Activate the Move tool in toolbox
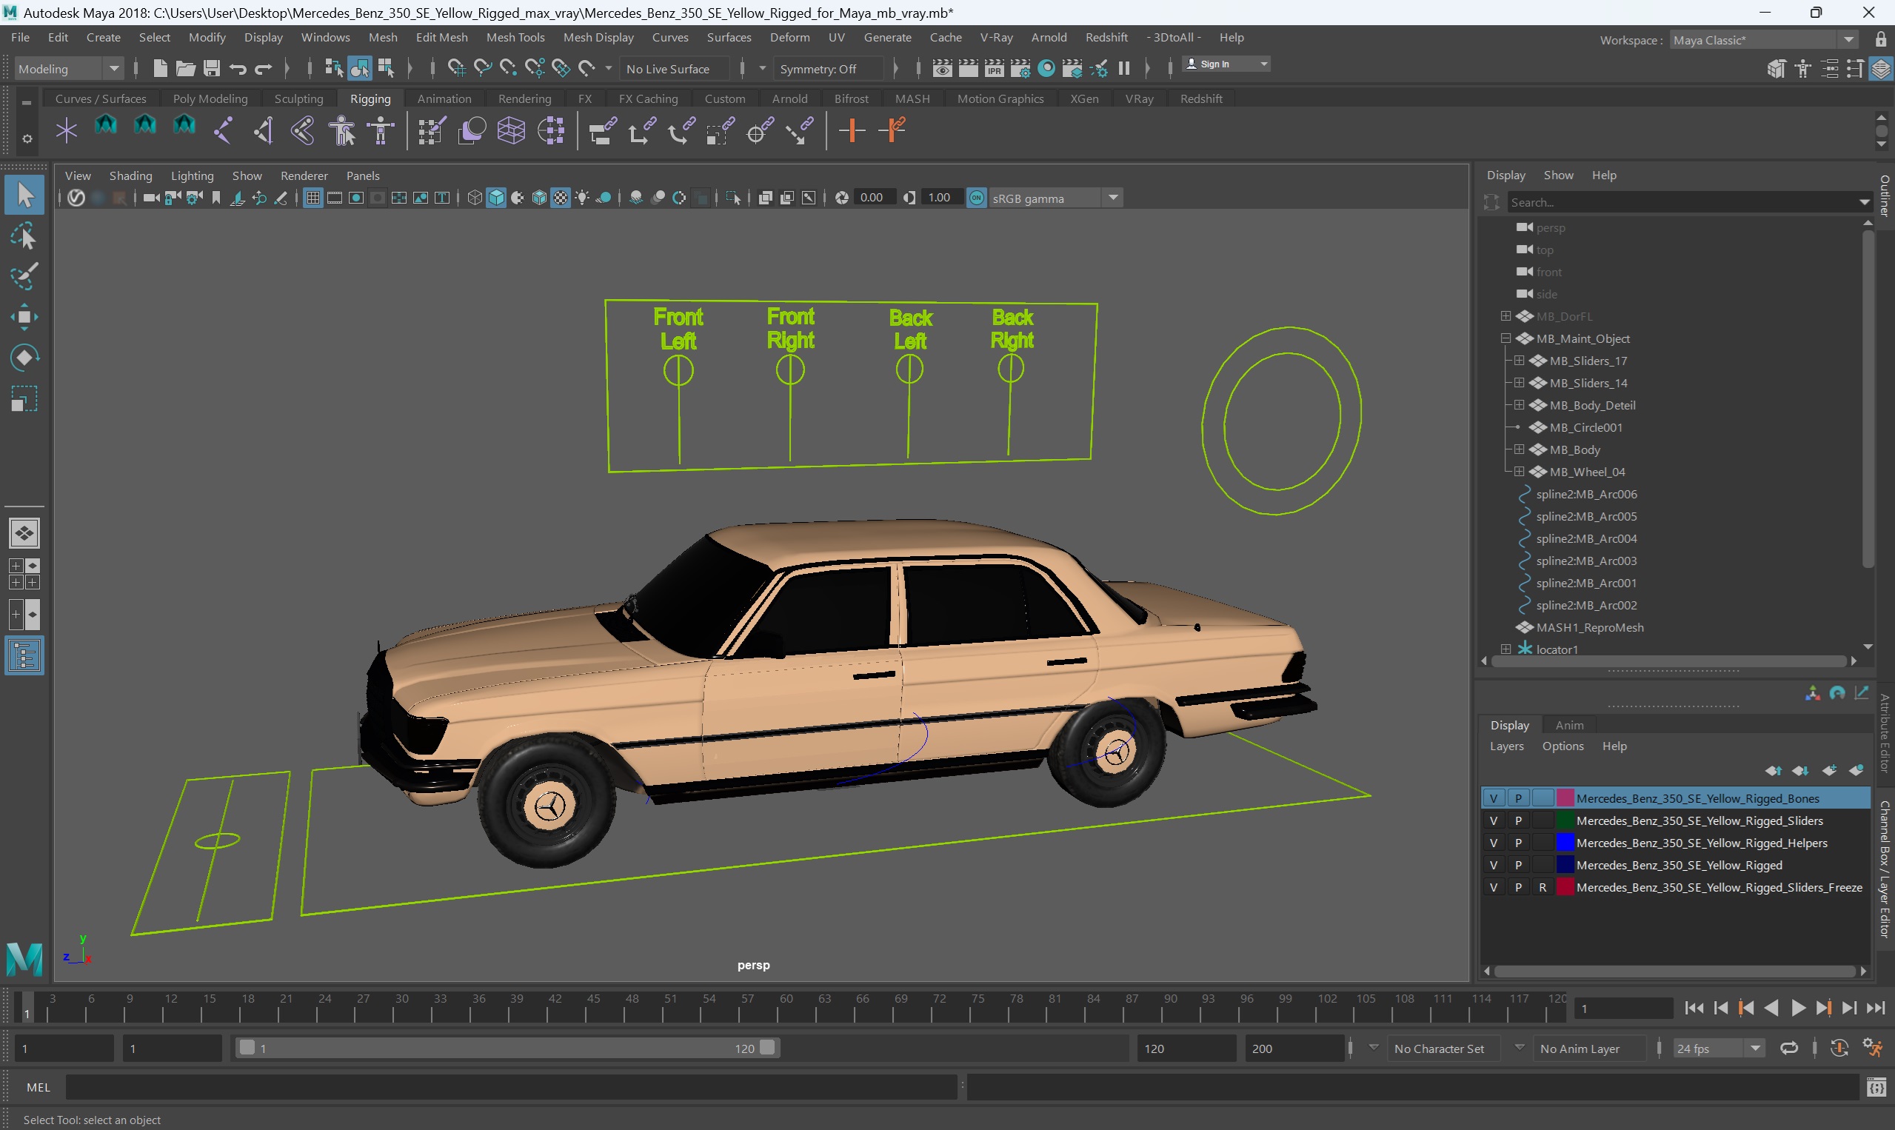This screenshot has height=1130, width=1895. tap(24, 317)
